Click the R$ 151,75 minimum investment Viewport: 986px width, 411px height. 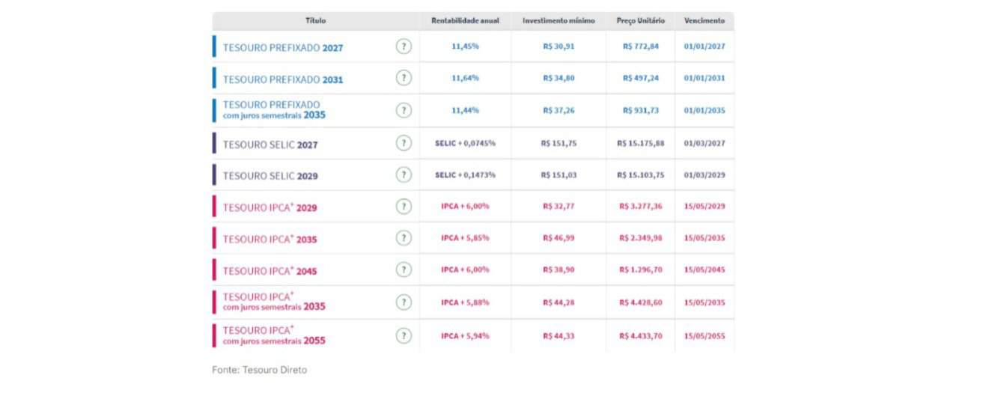pyautogui.click(x=559, y=143)
